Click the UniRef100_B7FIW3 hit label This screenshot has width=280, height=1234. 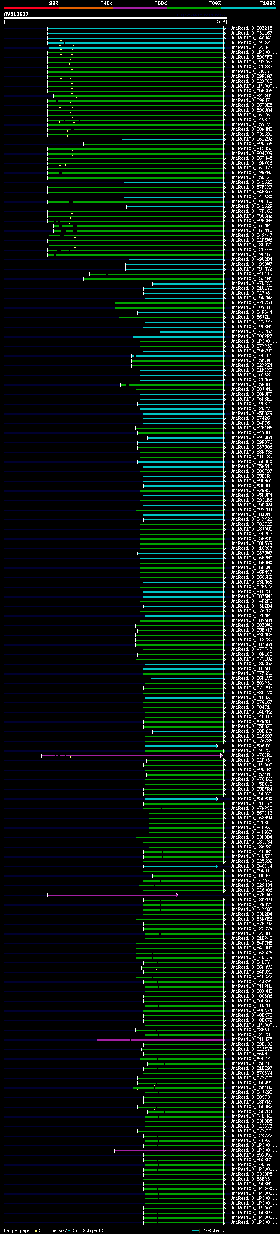(x=251, y=895)
